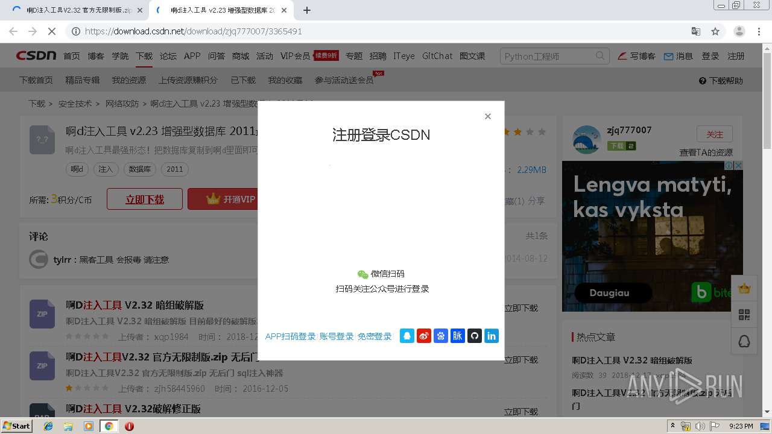Open 精品专辑 sub-navigation
Screen dimensions: 772x434
point(82,80)
